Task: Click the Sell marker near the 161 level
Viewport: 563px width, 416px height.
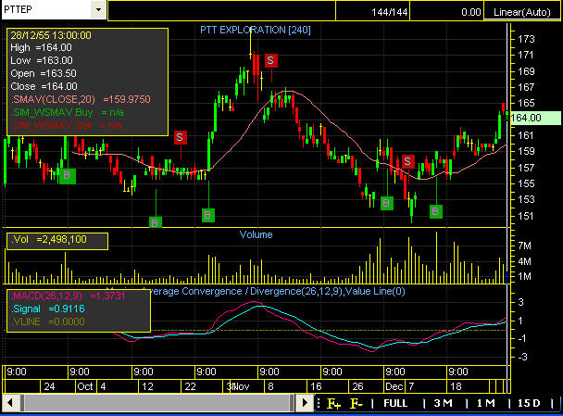Action: pyautogui.click(x=181, y=137)
